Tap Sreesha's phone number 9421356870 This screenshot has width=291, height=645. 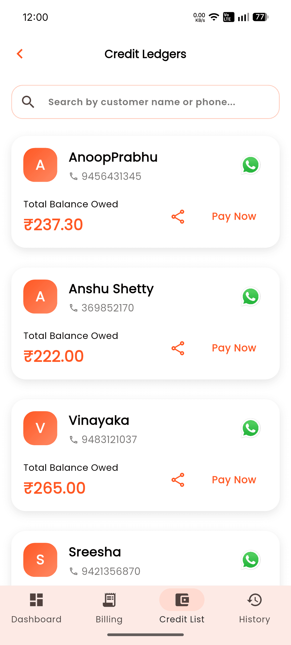click(111, 571)
